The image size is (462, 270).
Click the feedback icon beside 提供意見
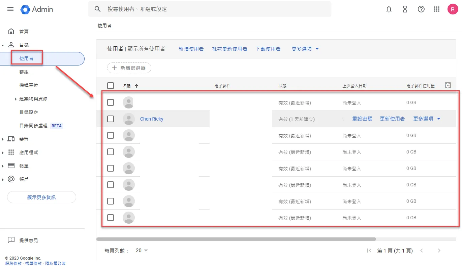coord(11,240)
